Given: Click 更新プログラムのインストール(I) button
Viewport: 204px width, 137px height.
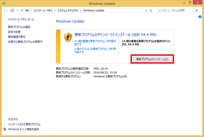Looking at the screenshot, I should coord(152,59).
